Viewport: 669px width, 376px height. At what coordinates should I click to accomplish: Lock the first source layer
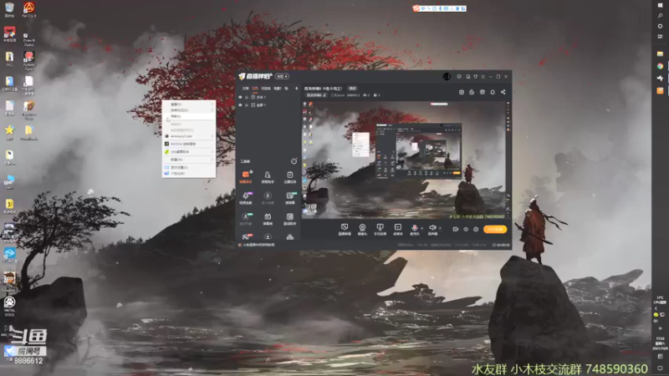(246, 97)
